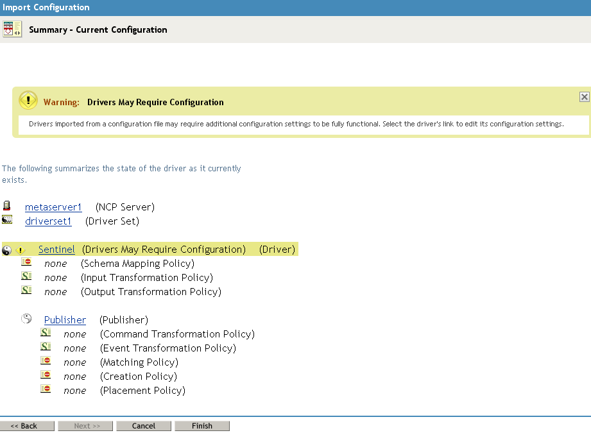Click the Schema Mapping Policy icon
591x433 pixels.
26,262
